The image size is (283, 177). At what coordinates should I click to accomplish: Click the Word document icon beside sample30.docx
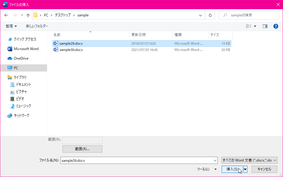(56, 50)
